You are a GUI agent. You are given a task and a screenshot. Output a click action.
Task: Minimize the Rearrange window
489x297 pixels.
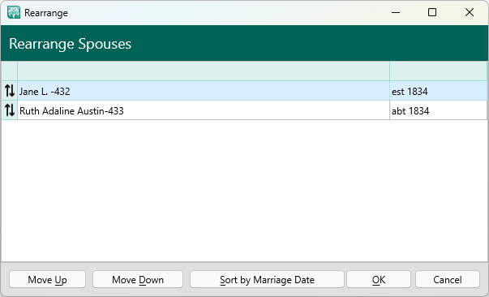[x=396, y=12]
